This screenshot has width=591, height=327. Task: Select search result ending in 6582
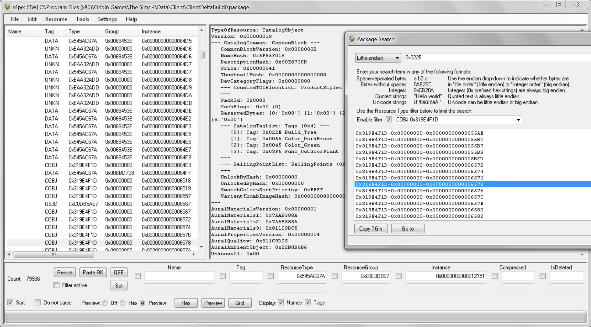(472, 216)
